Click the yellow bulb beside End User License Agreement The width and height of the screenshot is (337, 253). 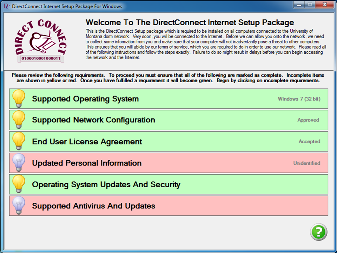tap(19, 141)
